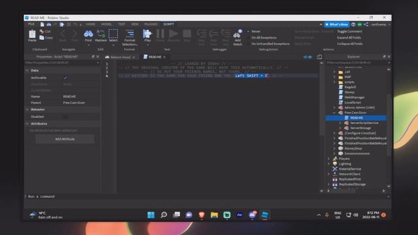The height and width of the screenshot is (235, 418).
Task: Click the Paste icon in Clipboard group
Action: pos(32,34)
